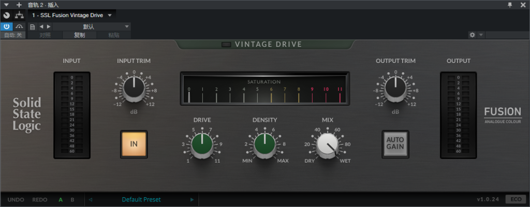Click the v1.0.24 version text

click(x=489, y=200)
